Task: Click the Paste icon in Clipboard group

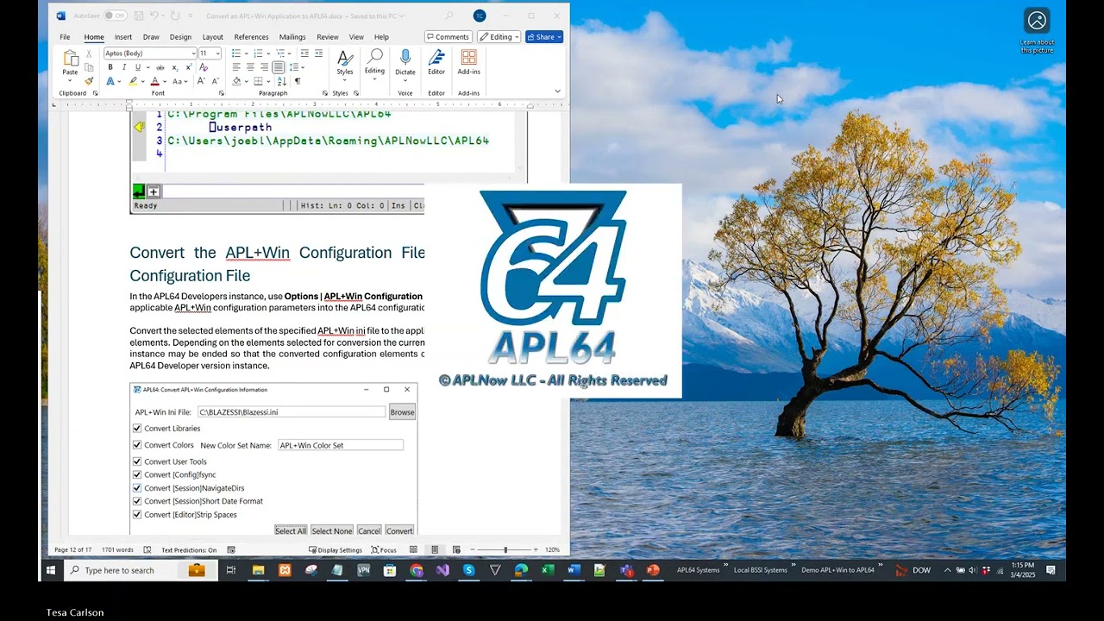Action: pos(70,59)
